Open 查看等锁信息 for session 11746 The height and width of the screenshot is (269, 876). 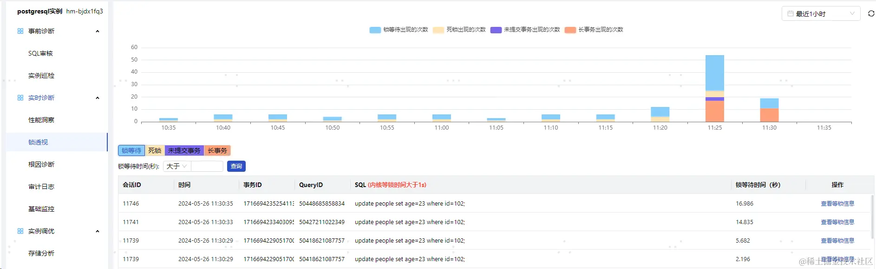click(837, 204)
